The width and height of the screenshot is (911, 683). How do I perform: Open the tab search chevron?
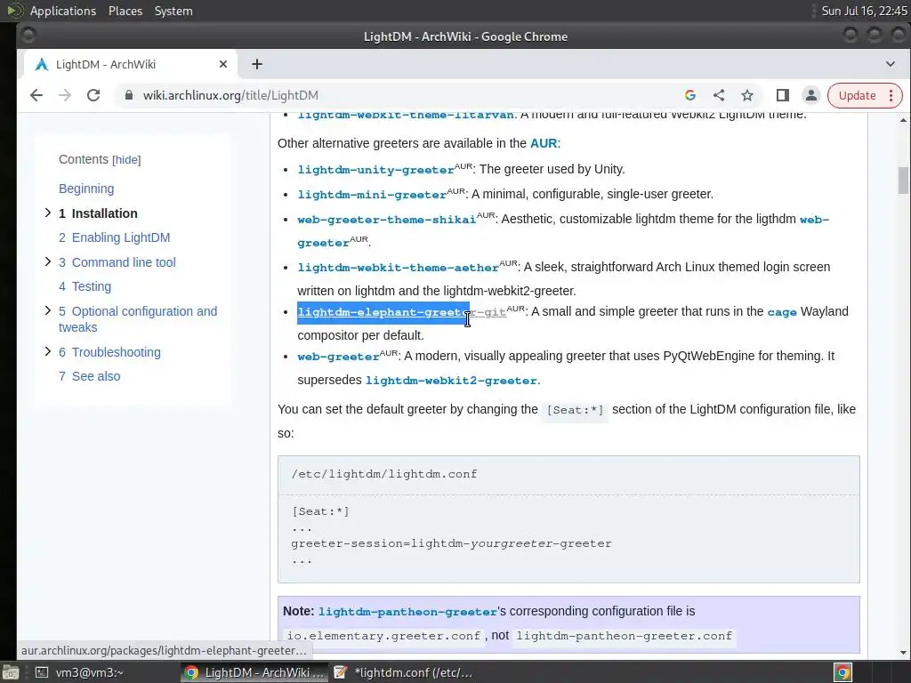pos(890,64)
